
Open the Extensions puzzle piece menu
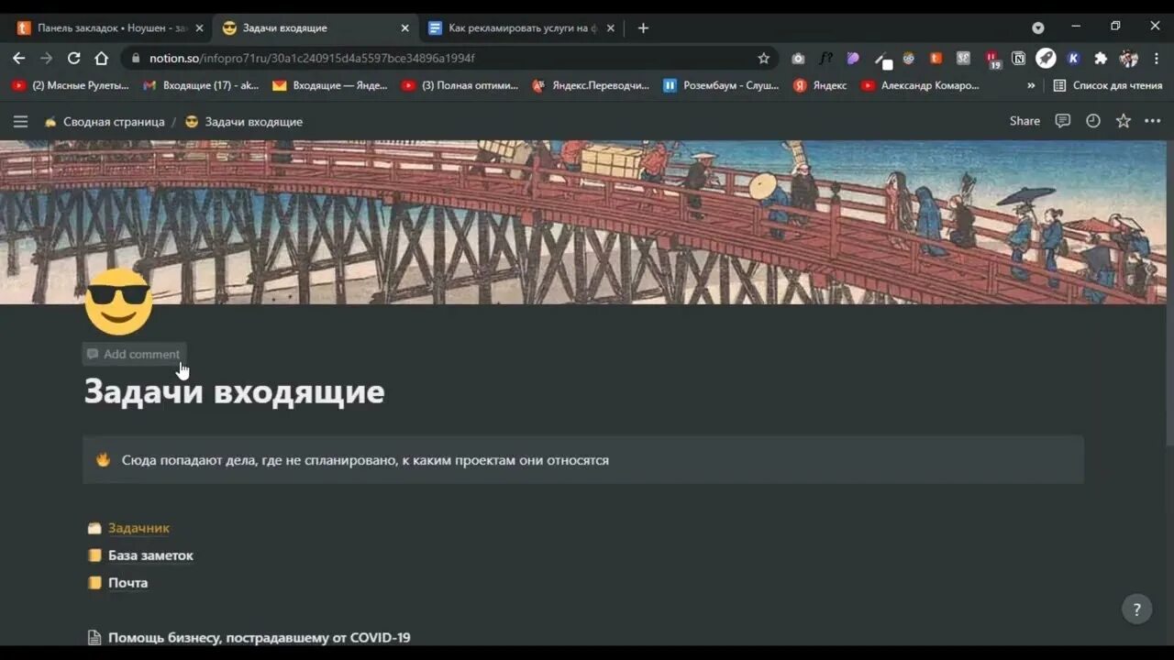coord(1101,58)
